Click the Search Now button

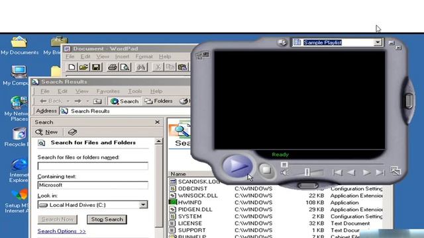[58, 219]
